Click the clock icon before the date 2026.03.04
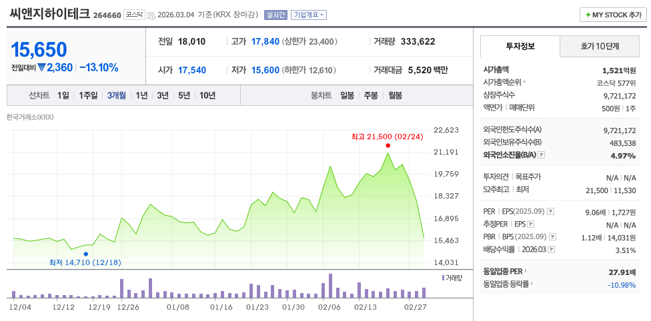The width and height of the screenshot is (651, 321). (151, 15)
